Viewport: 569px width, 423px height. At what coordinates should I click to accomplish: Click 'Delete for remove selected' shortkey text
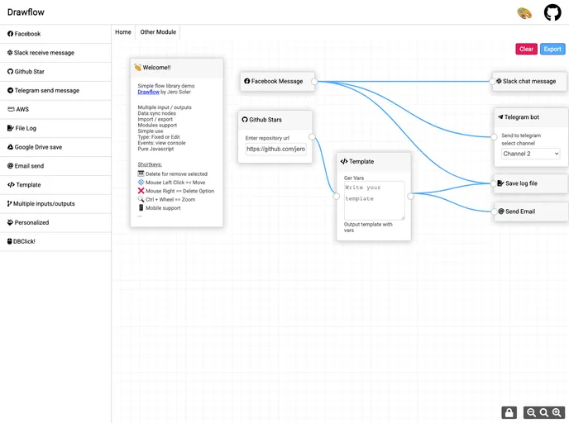pos(176,174)
